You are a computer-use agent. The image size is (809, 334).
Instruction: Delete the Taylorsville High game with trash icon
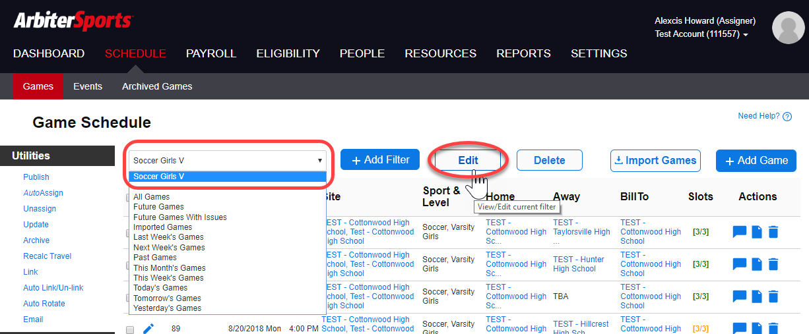(773, 232)
